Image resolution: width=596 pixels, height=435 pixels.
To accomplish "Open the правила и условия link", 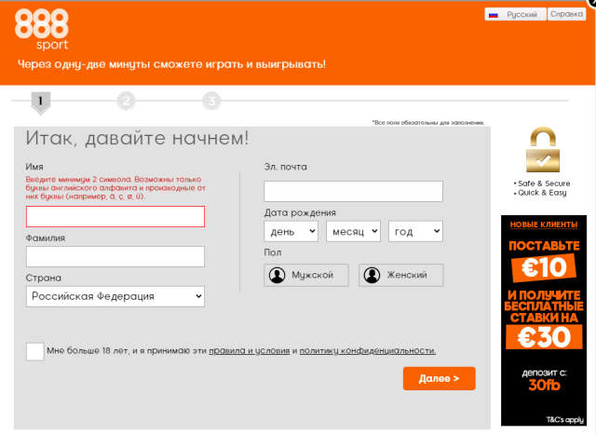I will [250, 350].
